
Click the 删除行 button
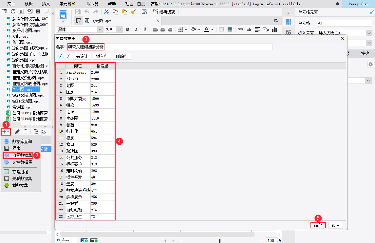(x=122, y=56)
